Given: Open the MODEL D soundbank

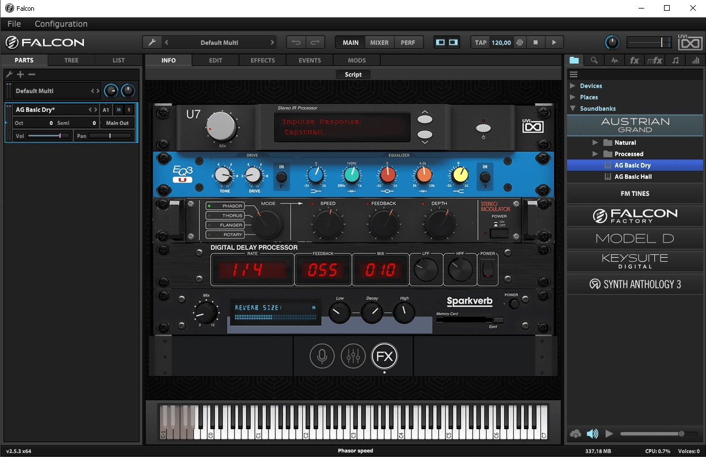Looking at the screenshot, I should [635, 238].
